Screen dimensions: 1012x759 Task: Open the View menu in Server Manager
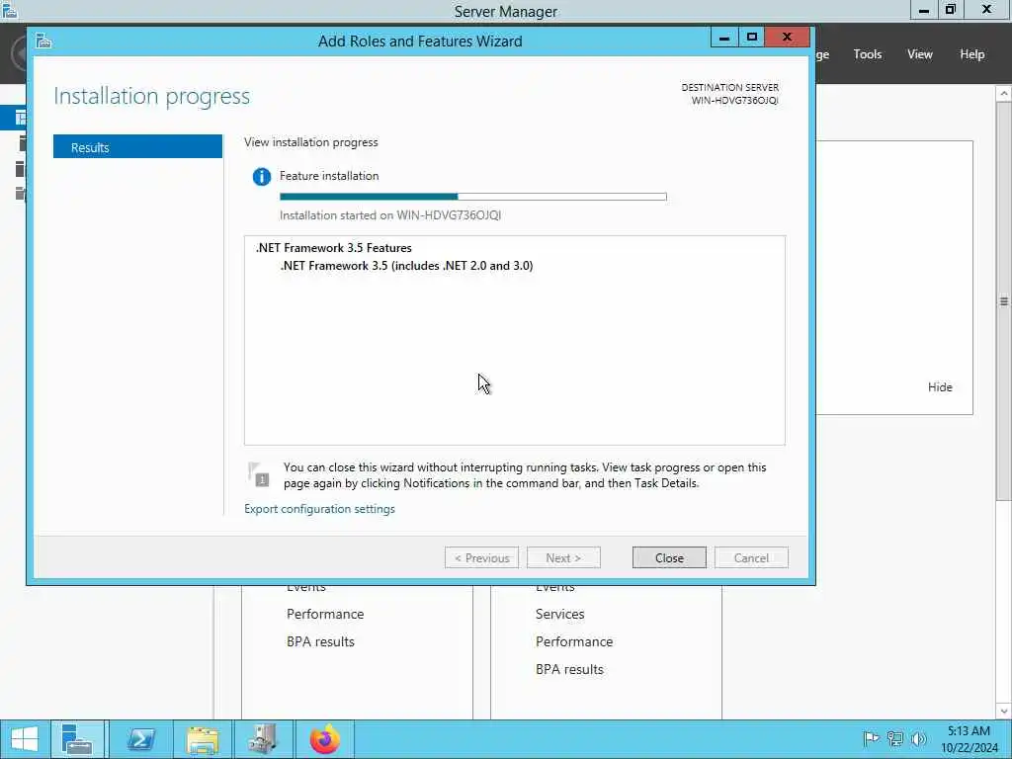point(919,54)
